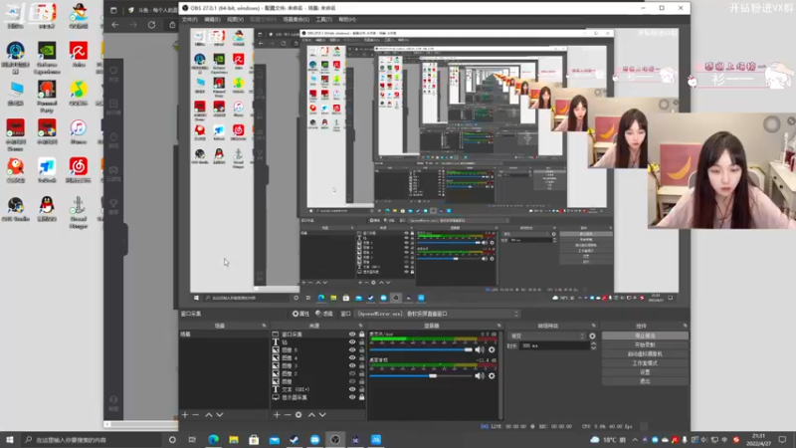This screenshot has height=448, width=796.
Task: Mute the 麦克风/Aux speaker icon
Action: point(480,349)
